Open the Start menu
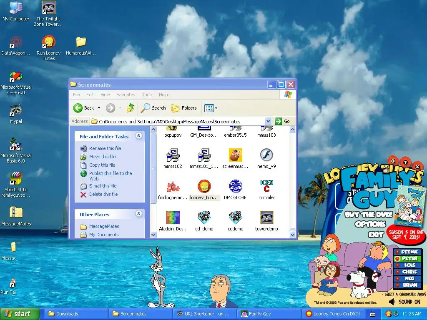This screenshot has height=320, width=427. coord(20,314)
